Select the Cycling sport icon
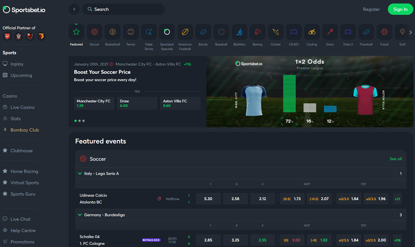Screen dimensions: 415x247 coord(312,32)
